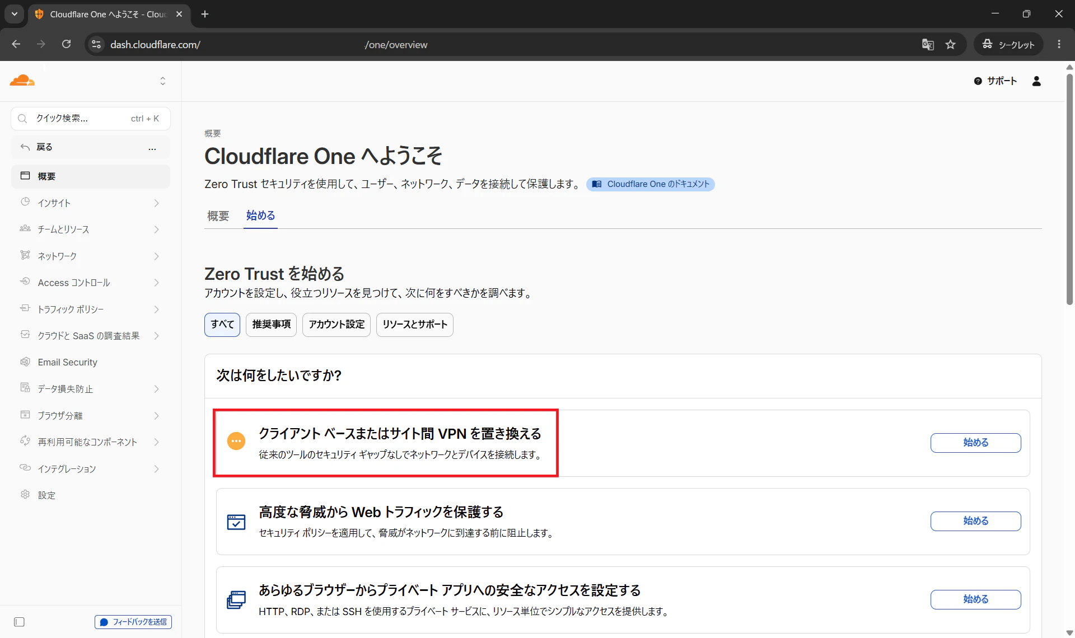Expand the トラフィック ポリシー chevron
1075x638 pixels.
click(157, 309)
